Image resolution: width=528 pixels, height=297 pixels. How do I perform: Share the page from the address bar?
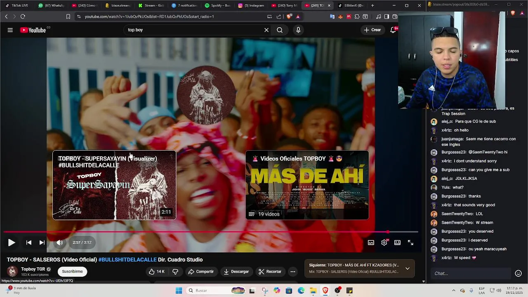click(279, 16)
